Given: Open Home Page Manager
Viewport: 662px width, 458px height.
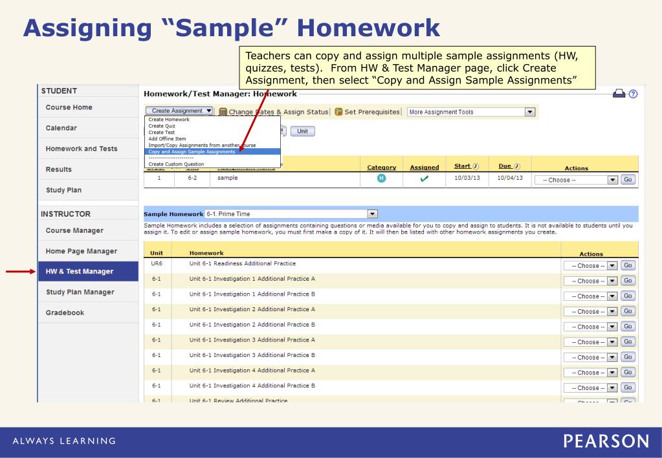Looking at the screenshot, I should [x=88, y=251].
